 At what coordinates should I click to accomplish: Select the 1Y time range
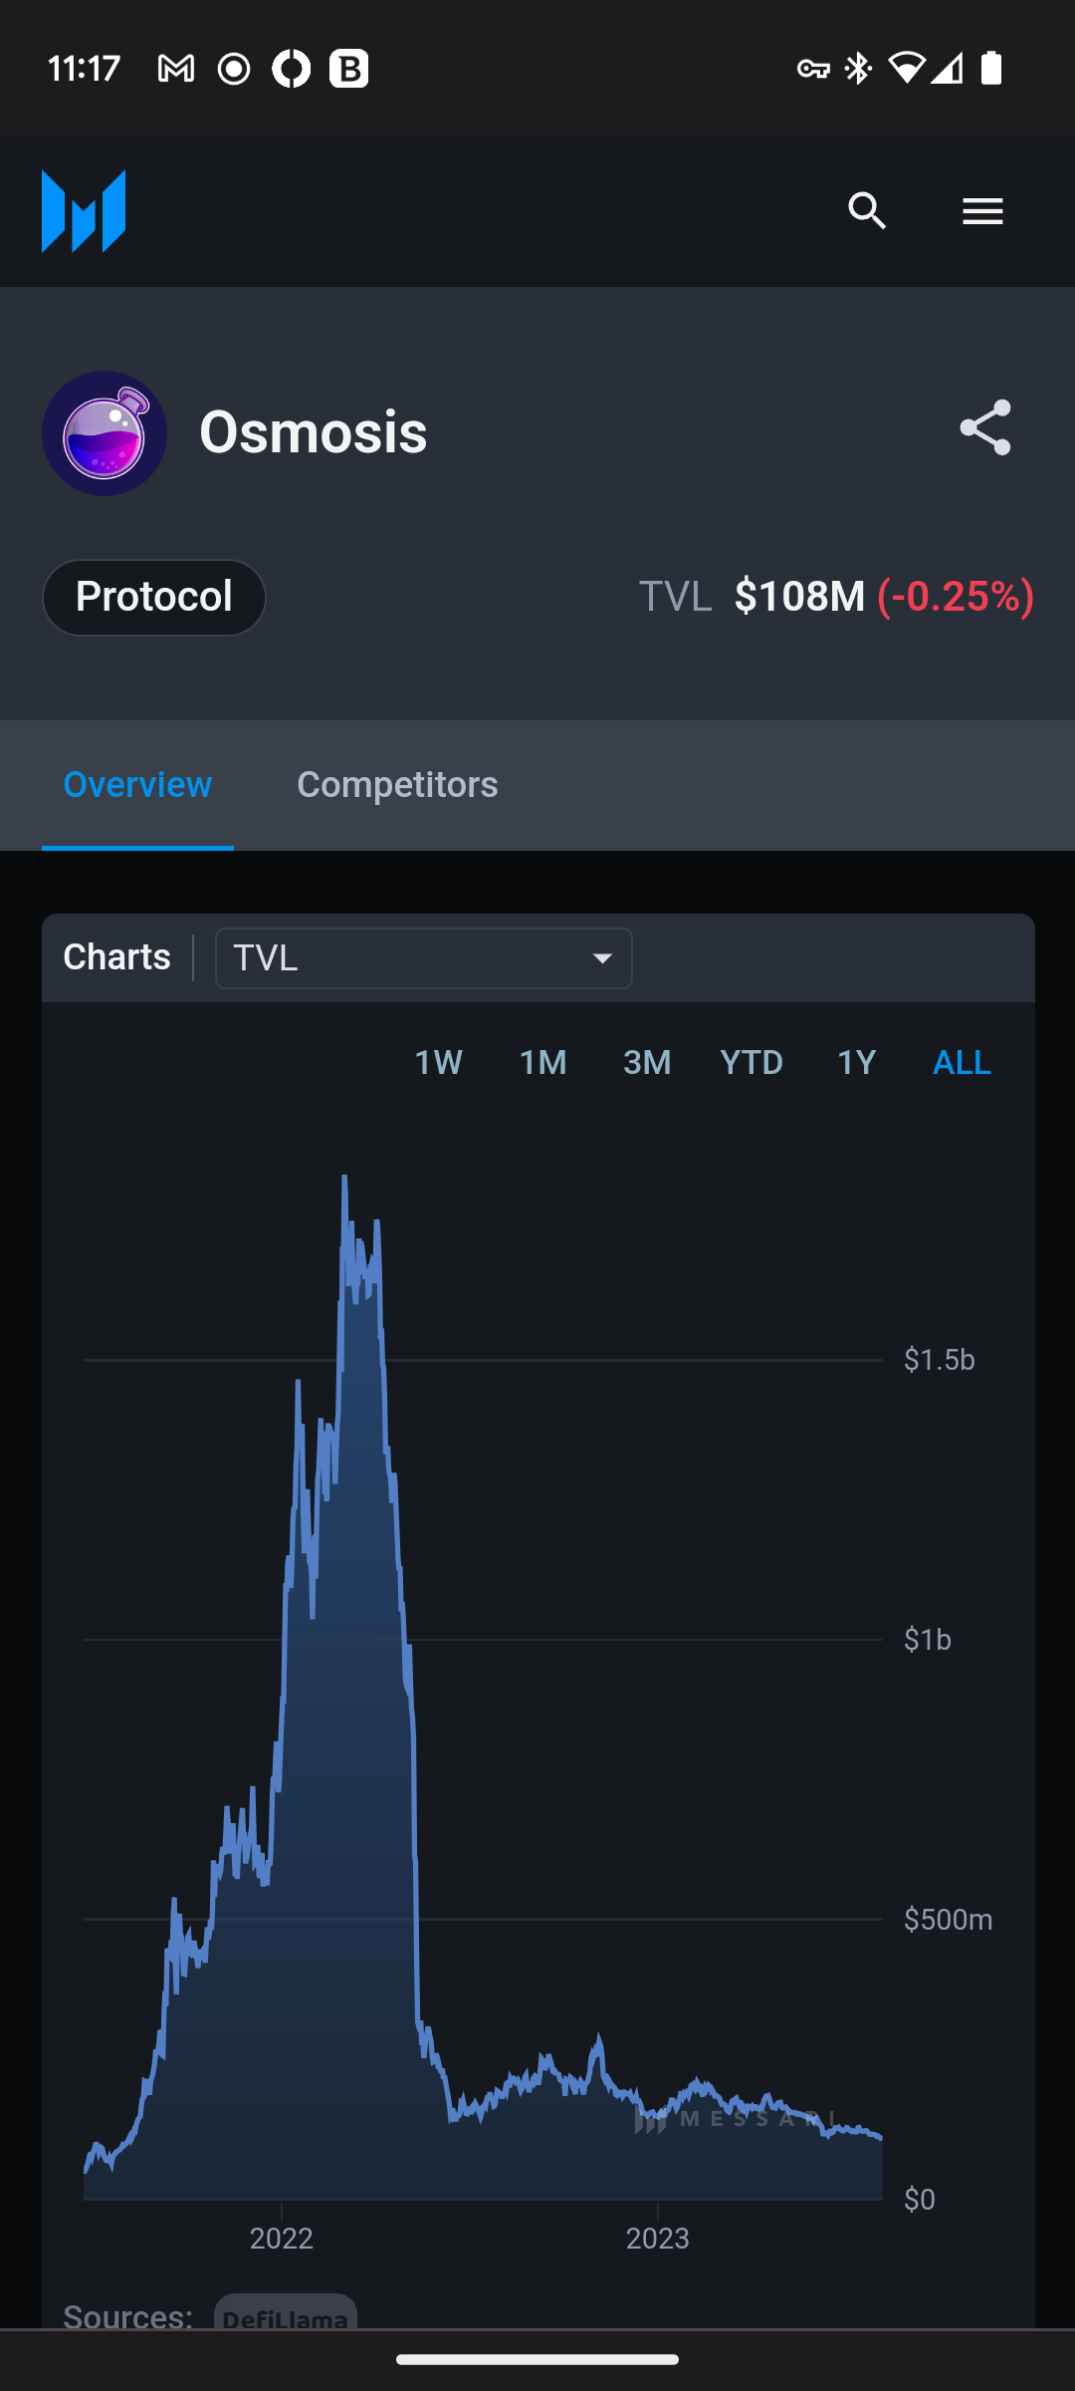coord(857,1063)
